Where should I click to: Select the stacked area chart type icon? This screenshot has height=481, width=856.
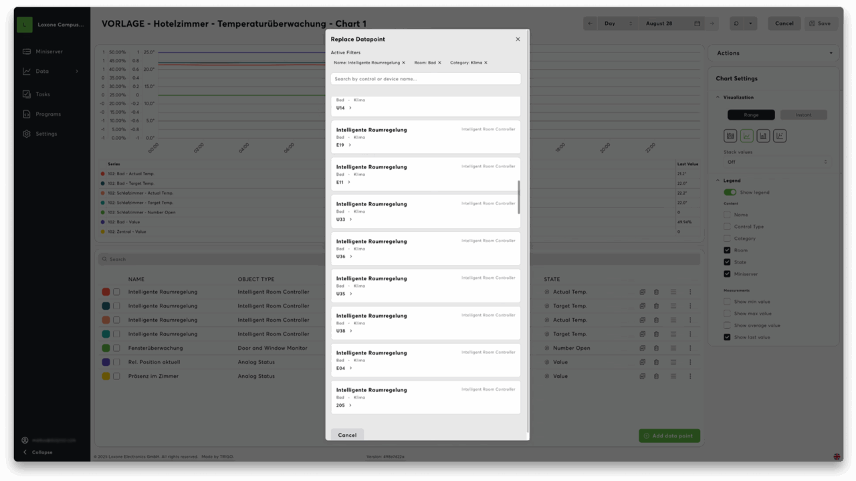(730, 136)
